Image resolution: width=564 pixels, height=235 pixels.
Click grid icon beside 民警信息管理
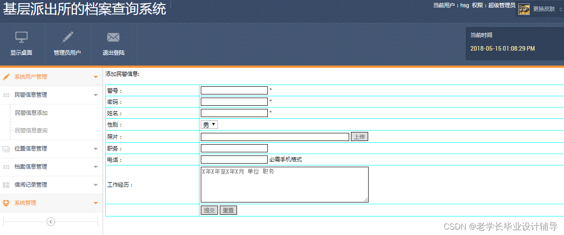6,95
